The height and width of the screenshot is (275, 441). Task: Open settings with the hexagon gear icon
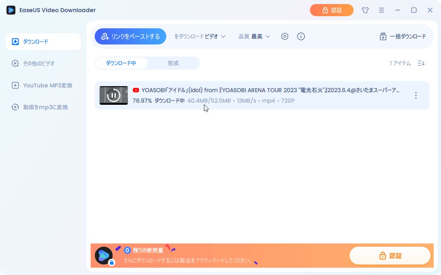(285, 36)
